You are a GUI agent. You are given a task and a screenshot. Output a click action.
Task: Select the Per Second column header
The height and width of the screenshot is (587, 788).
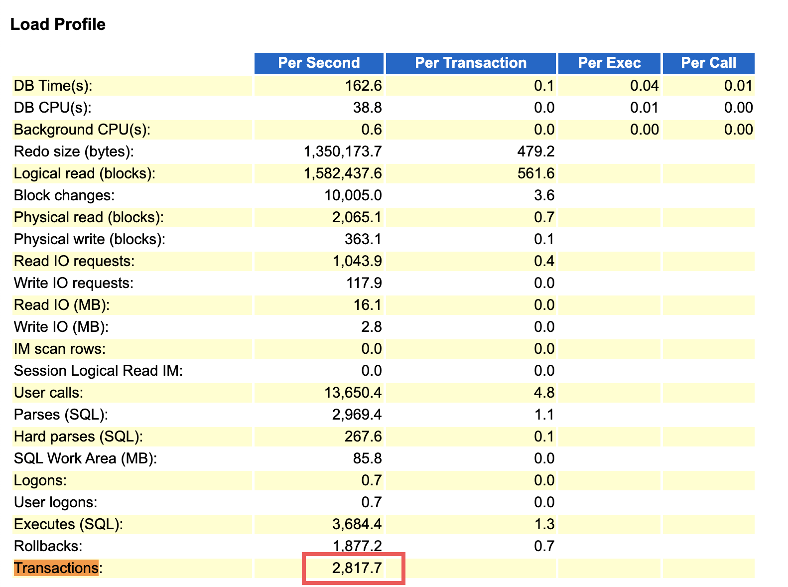[x=319, y=63]
